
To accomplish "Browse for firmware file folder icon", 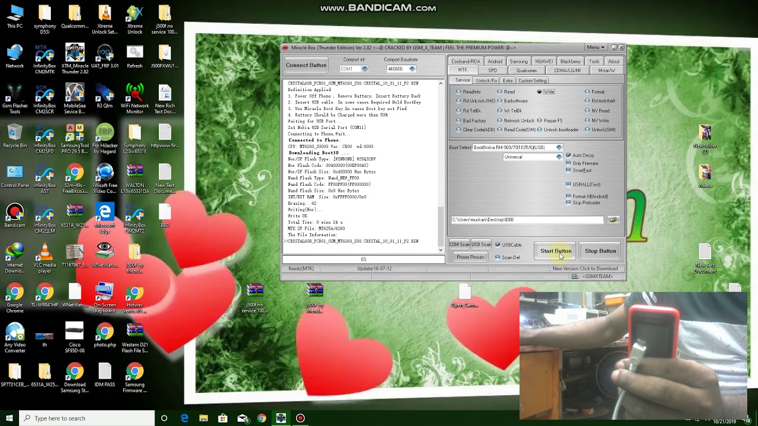I will tap(613, 220).
